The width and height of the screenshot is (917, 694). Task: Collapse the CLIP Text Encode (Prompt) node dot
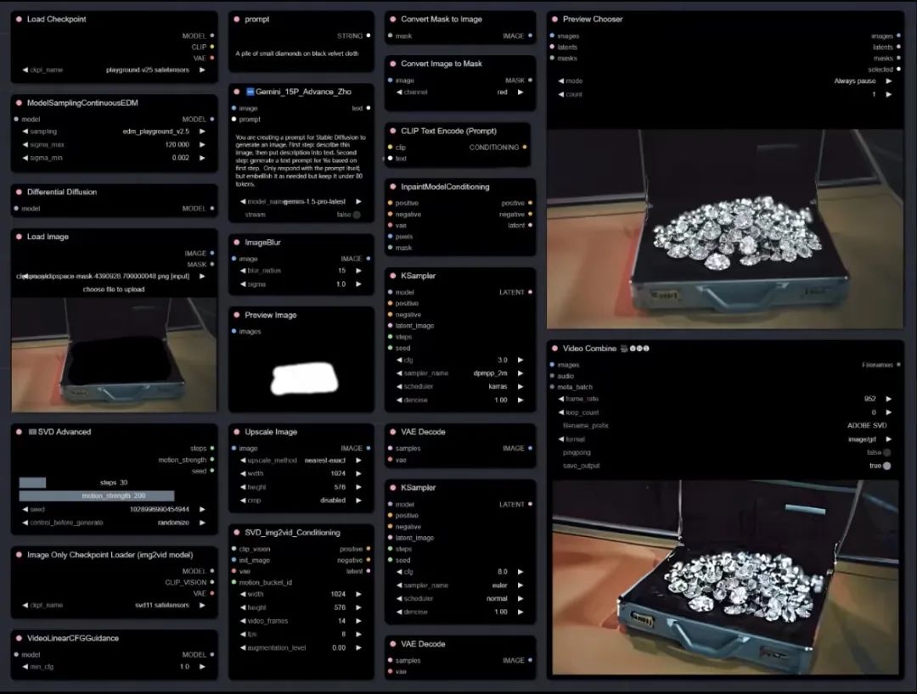[x=392, y=131]
